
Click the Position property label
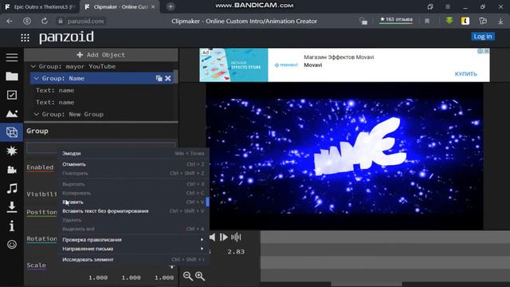[41, 212]
